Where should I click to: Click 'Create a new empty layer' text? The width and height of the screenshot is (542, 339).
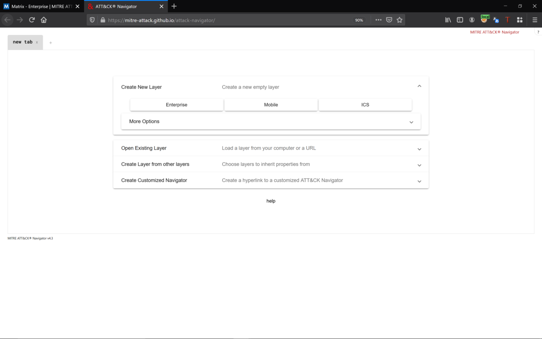251,87
